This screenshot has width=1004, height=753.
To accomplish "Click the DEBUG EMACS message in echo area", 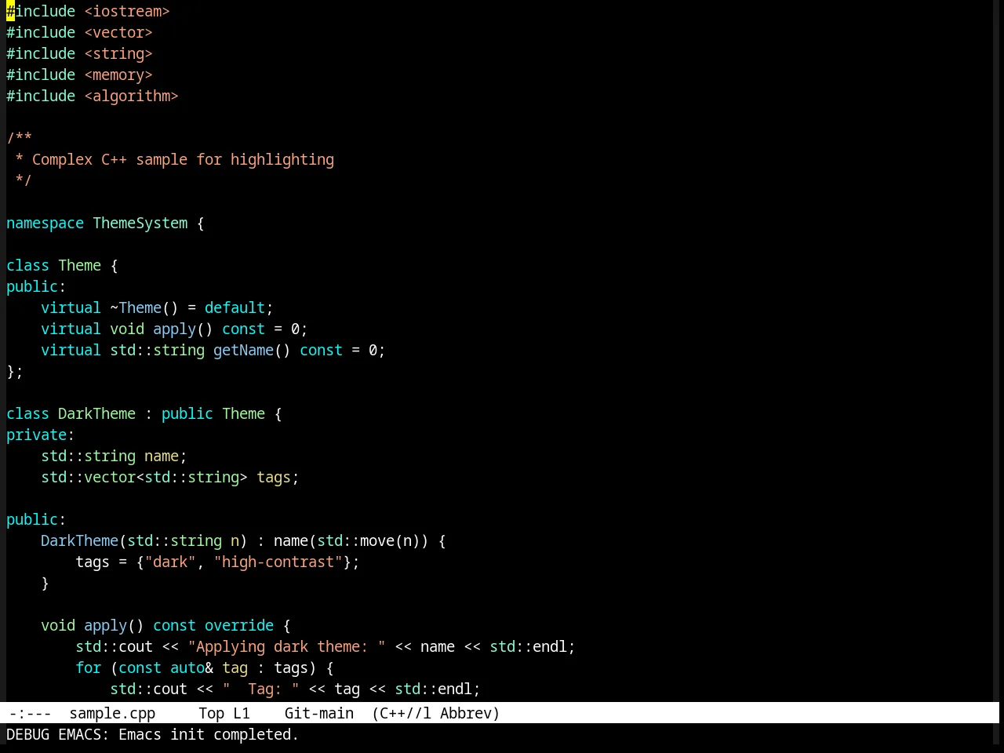I will coord(153,734).
